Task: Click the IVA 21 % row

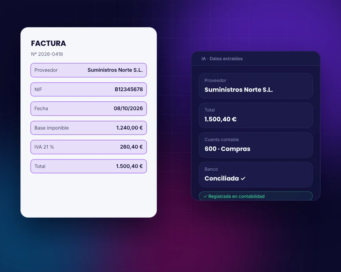Action: coord(89,147)
